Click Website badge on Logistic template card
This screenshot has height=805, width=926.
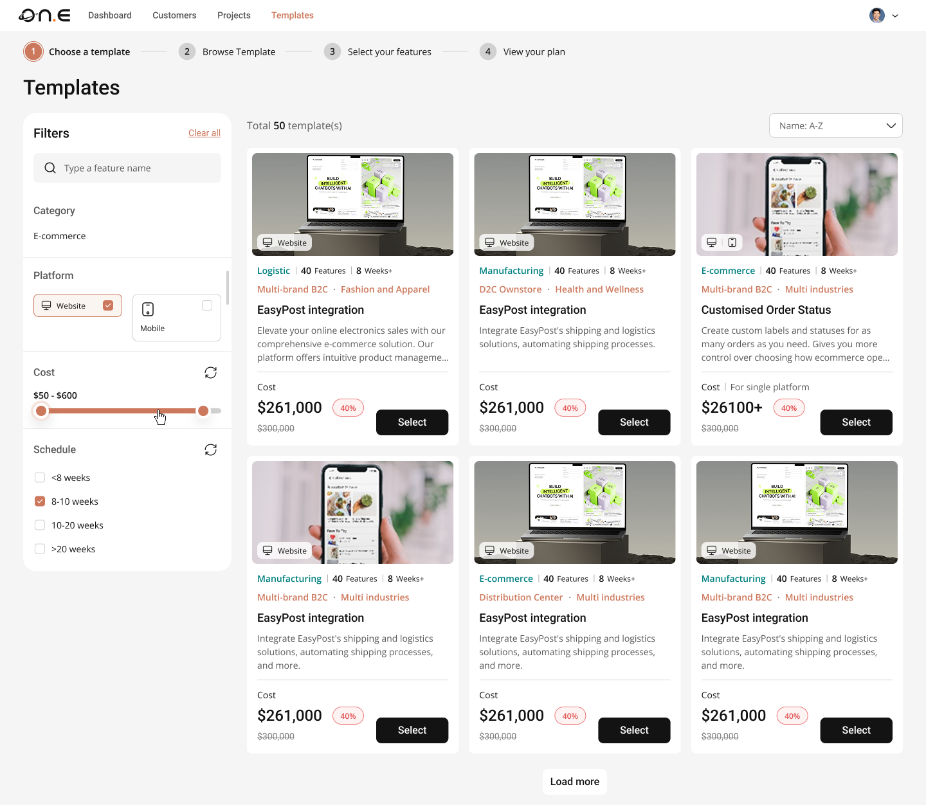(285, 242)
